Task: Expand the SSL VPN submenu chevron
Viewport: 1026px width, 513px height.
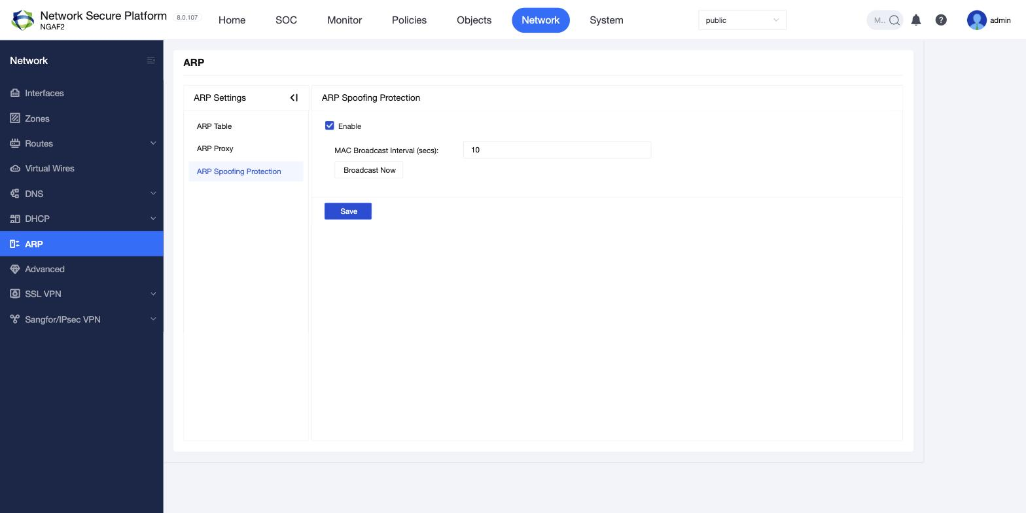Action: click(x=153, y=294)
